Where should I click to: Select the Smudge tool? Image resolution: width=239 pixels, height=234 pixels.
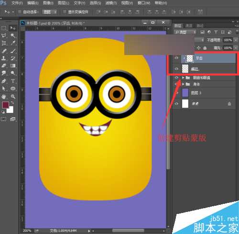3,73
